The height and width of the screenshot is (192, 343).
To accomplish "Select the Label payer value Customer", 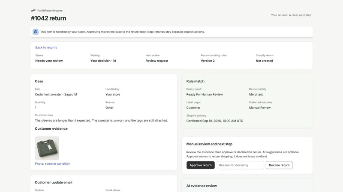I will (193, 108).
